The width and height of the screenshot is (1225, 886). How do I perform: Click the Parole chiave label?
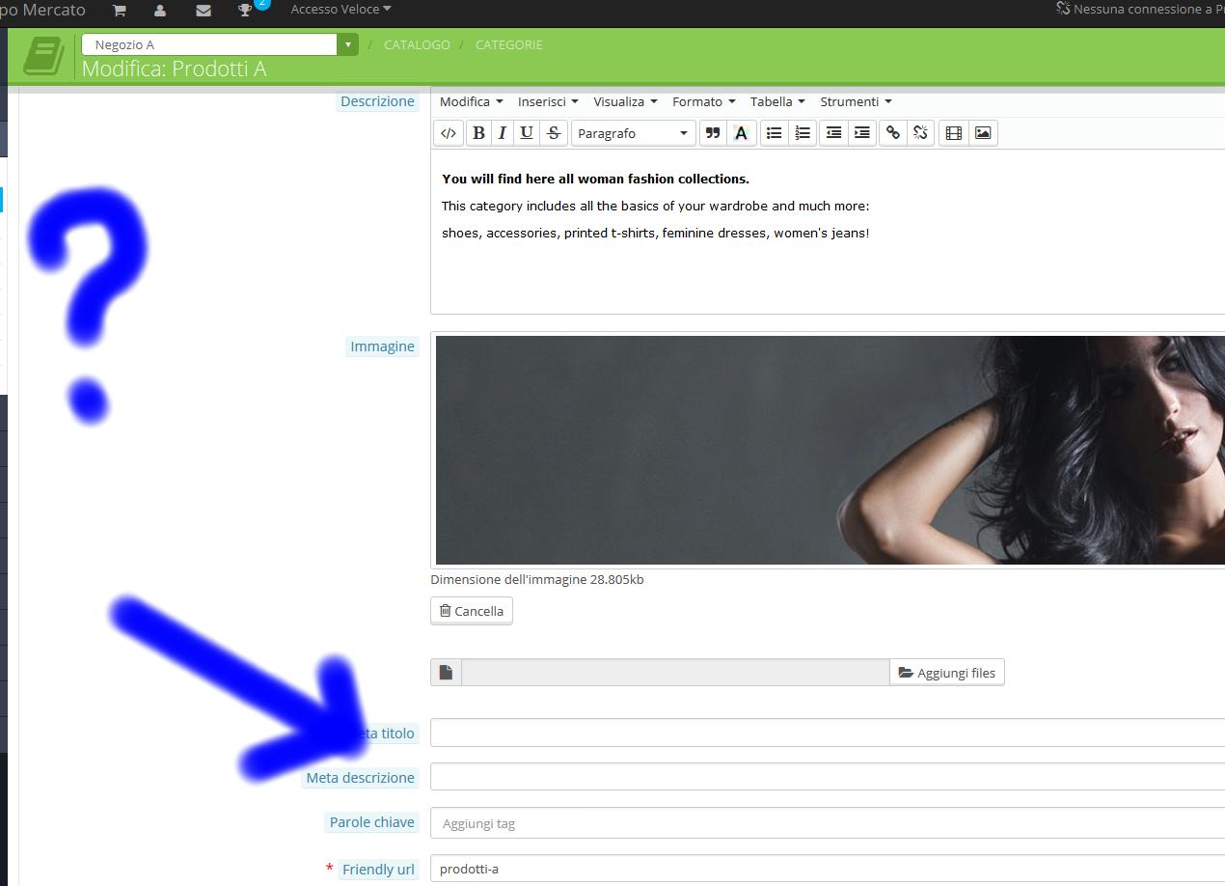point(372,822)
